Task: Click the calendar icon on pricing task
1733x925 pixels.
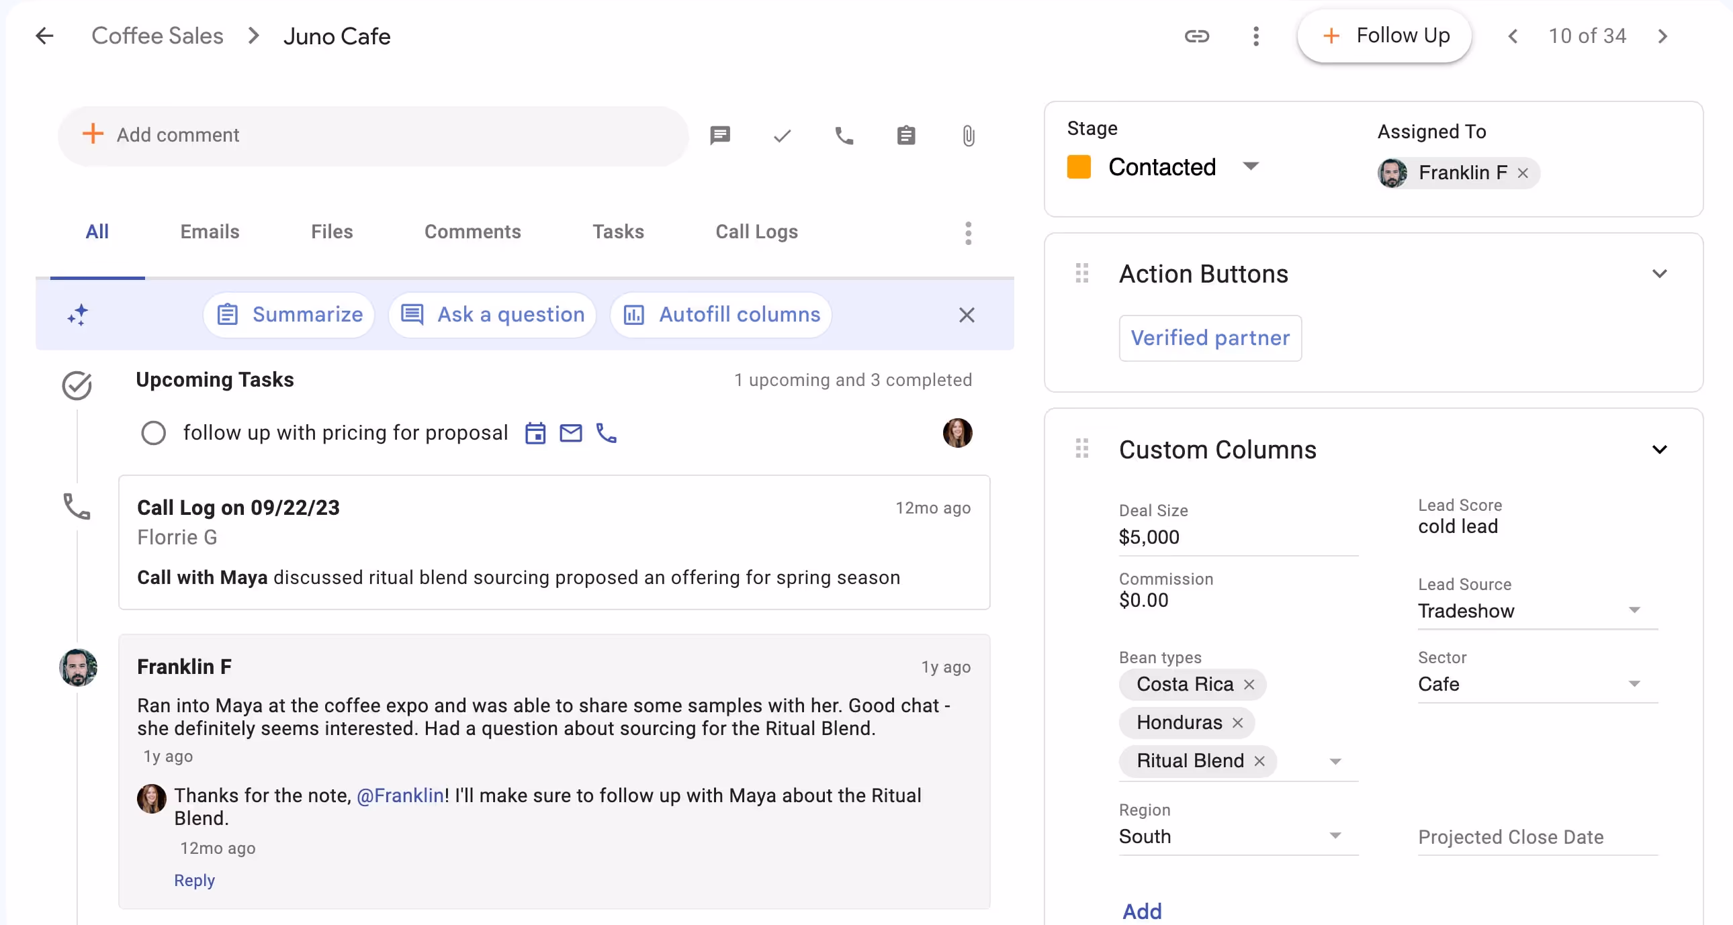Action: click(x=535, y=434)
